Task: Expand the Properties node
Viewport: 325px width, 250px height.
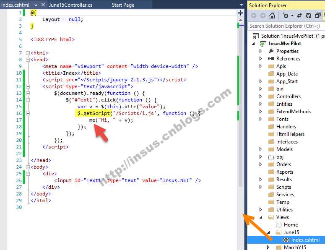Action: pyautogui.click(x=260, y=51)
